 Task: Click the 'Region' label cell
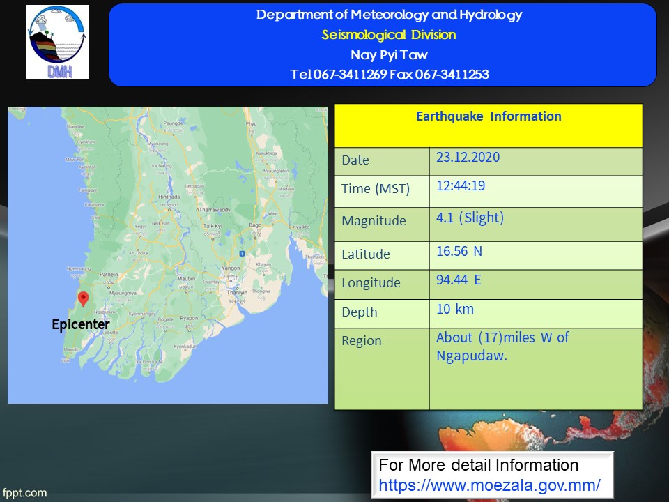point(382,369)
